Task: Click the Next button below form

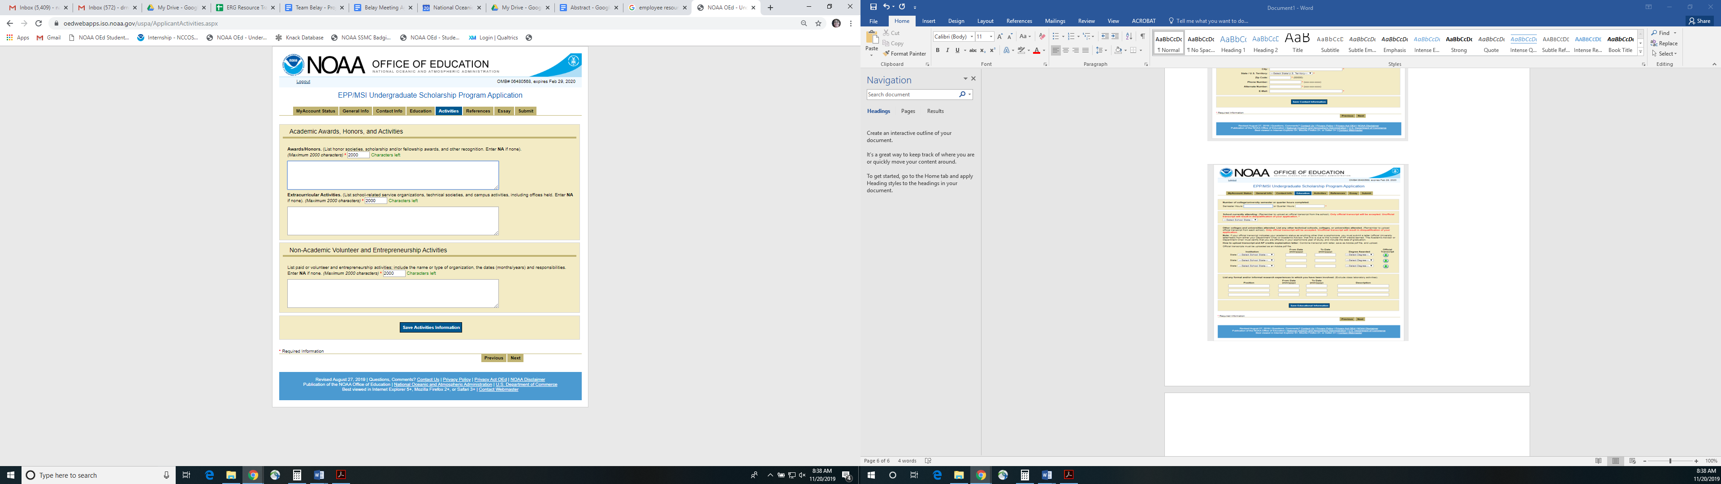Action: 515,359
